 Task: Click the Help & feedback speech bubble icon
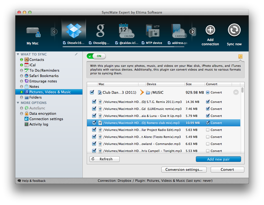(x=19, y=180)
